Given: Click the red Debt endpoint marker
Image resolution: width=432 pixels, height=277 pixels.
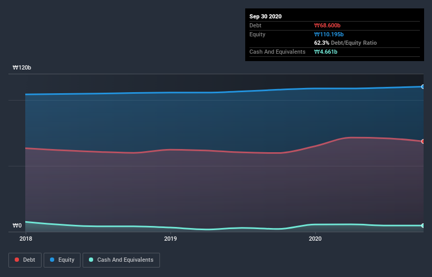Looking at the screenshot, I should (423, 141).
